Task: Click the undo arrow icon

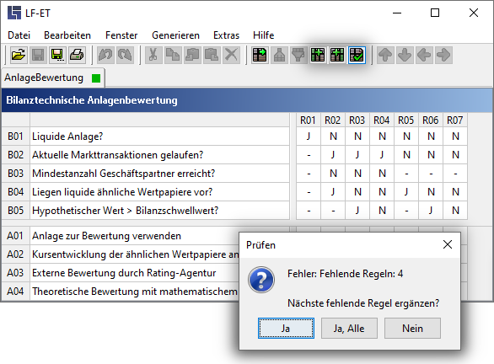Action: (x=105, y=55)
